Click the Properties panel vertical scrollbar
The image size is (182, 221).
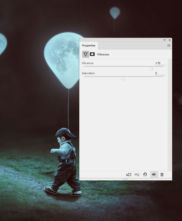pos(170,115)
